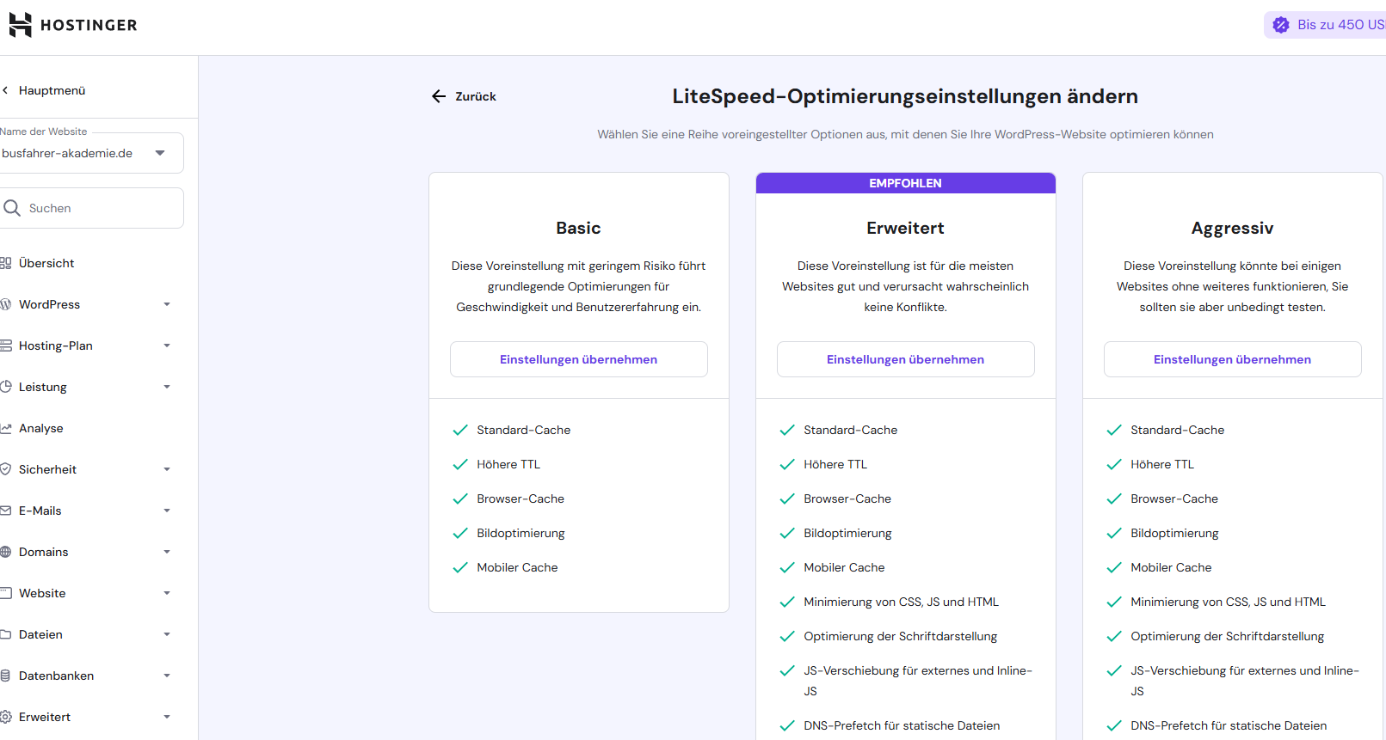Expand the Dateien menu arrow
The width and height of the screenshot is (1386, 740).
[x=167, y=634]
